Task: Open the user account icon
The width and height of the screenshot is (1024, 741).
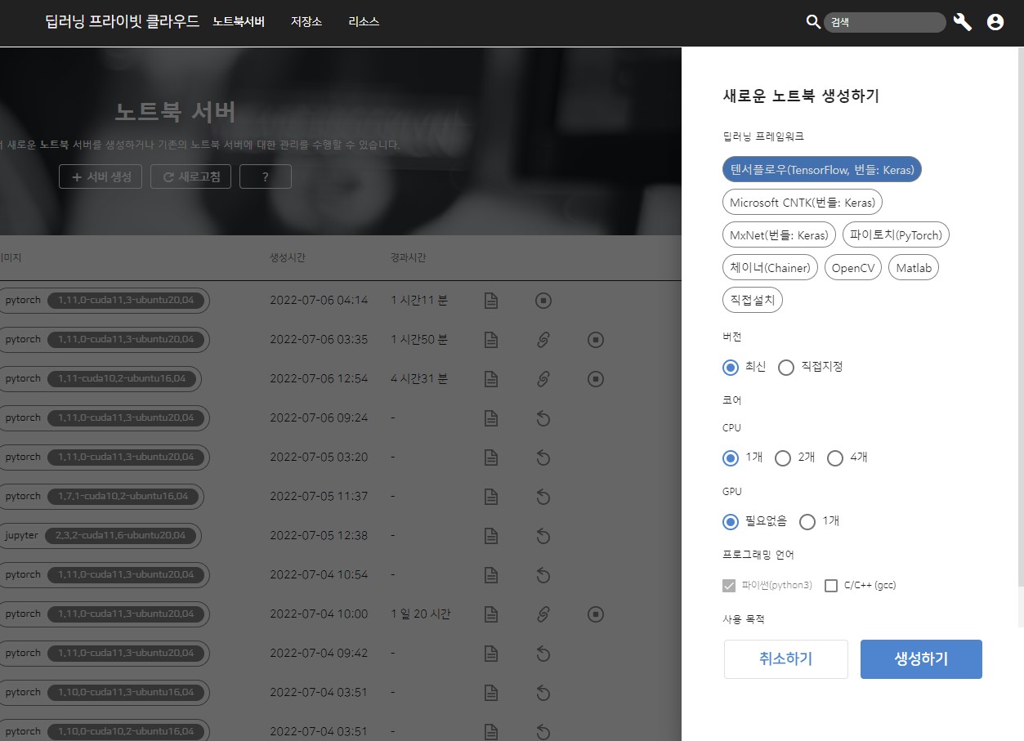Action: point(995,22)
